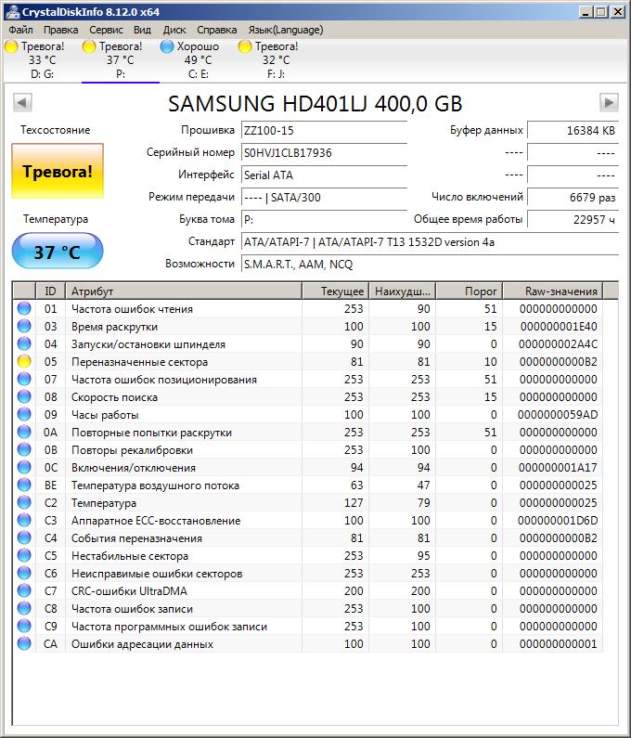Click status icon of attribute 01 row

pyautogui.click(x=24, y=308)
